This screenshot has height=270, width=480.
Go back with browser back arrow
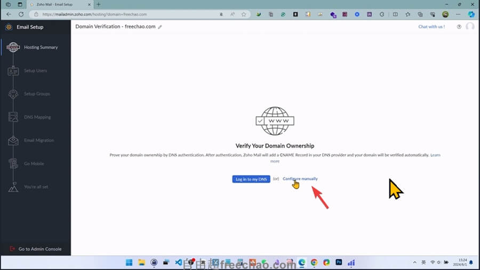click(9, 14)
